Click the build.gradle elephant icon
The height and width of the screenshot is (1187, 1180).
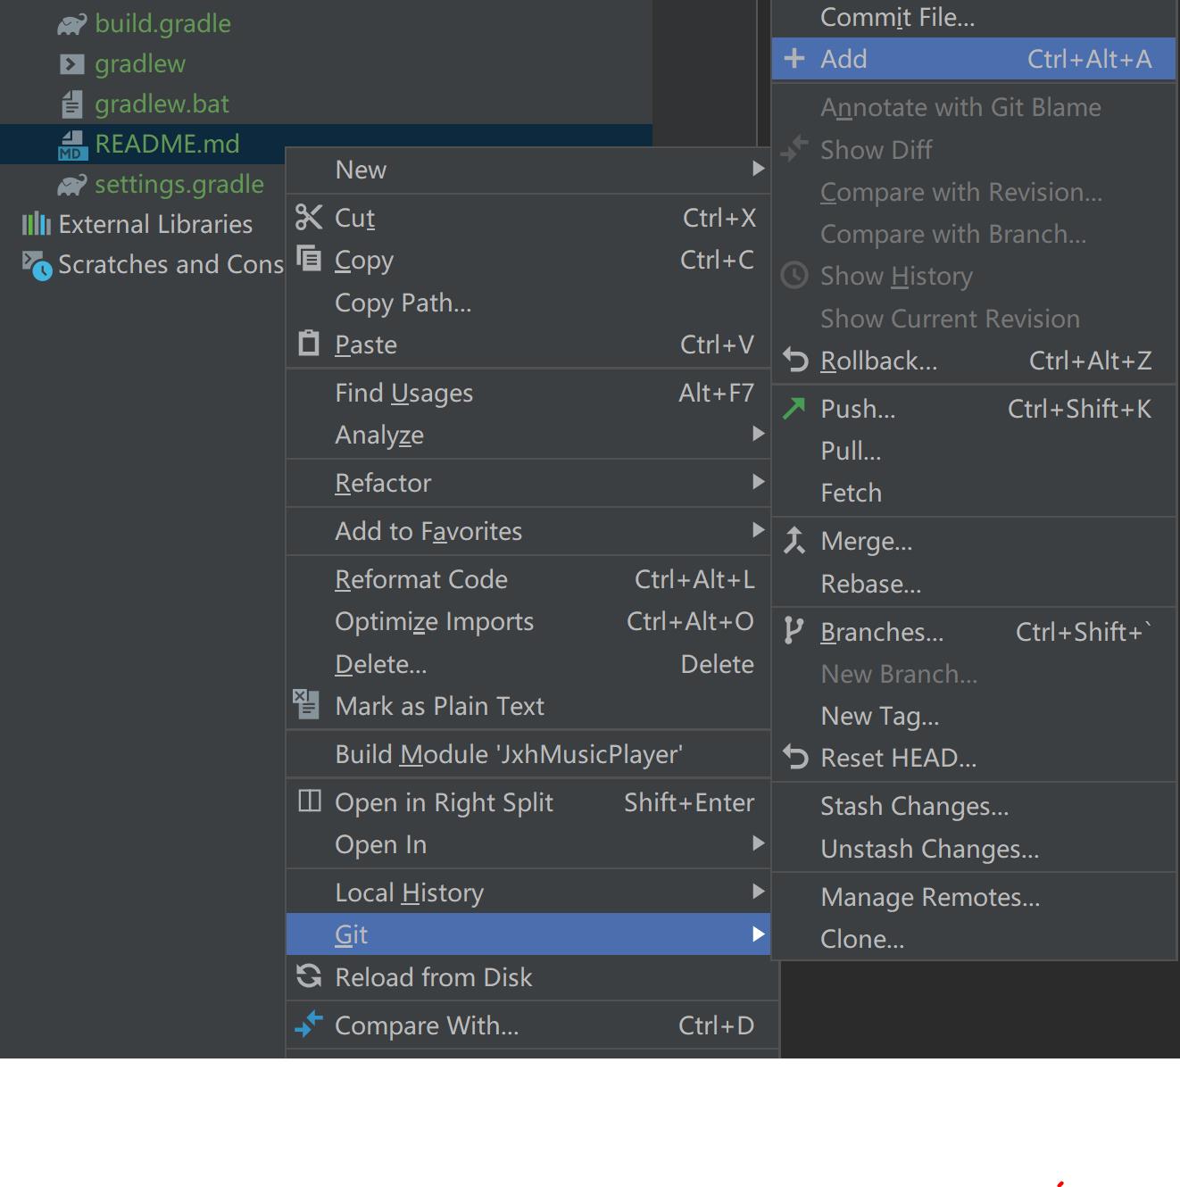pyautogui.click(x=72, y=24)
